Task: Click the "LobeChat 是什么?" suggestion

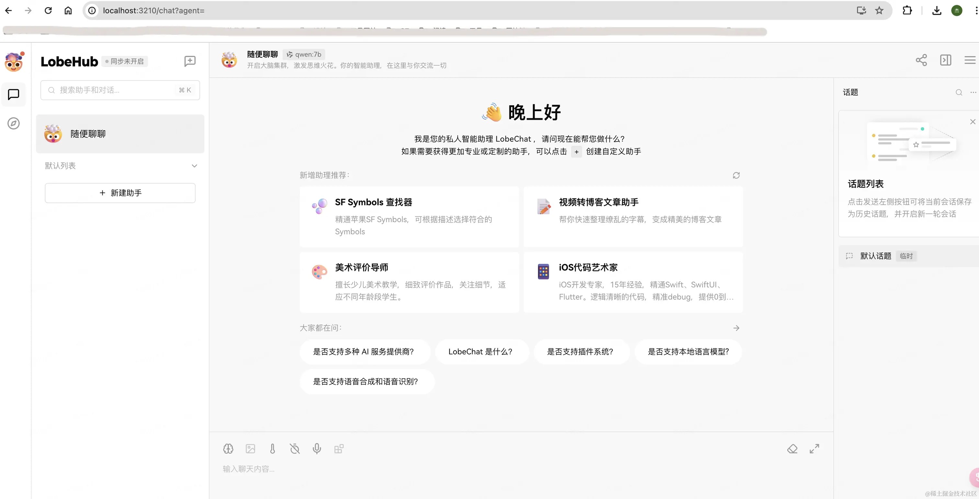Action: (x=480, y=351)
